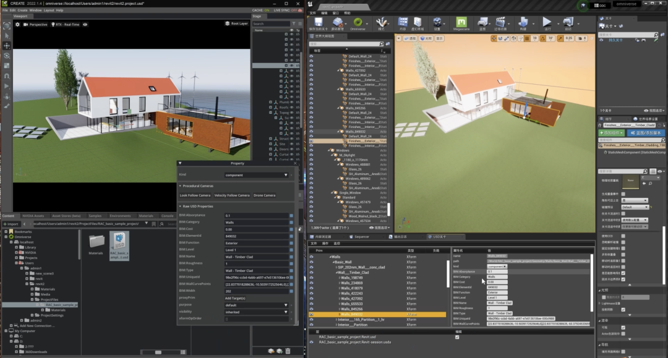Click the Save Current Level icon in Unreal
668x358 pixels.
pyautogui.click(x=318, y=23)
